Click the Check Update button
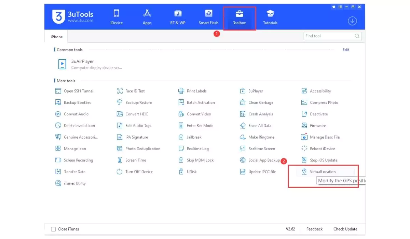 coord(345,229)
